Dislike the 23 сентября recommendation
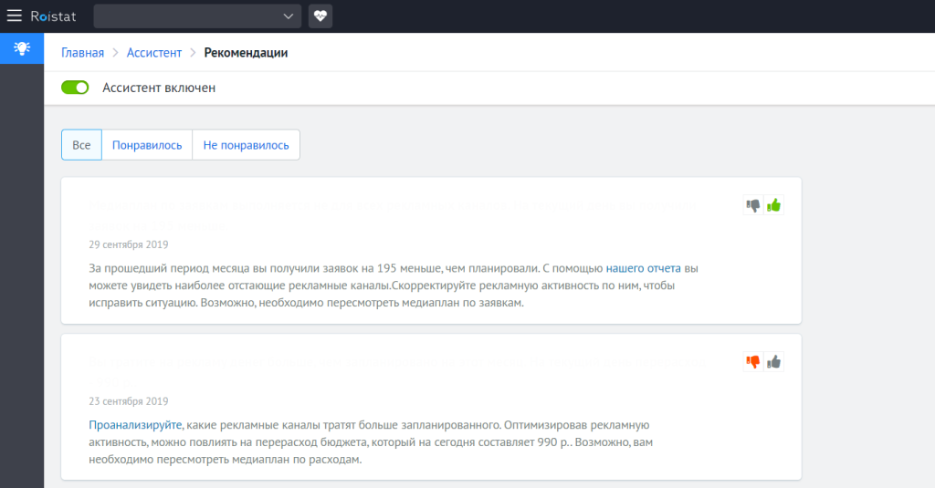 pos(753,362)
